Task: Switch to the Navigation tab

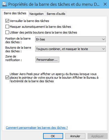Action: [37, 14]
